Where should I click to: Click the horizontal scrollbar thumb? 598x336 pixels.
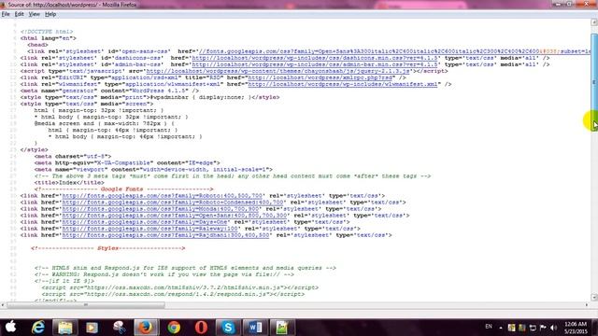86,305
